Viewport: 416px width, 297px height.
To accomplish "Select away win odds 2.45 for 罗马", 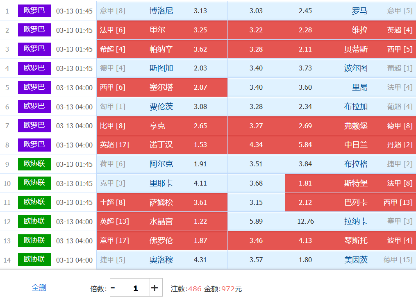I will [305, 11].
